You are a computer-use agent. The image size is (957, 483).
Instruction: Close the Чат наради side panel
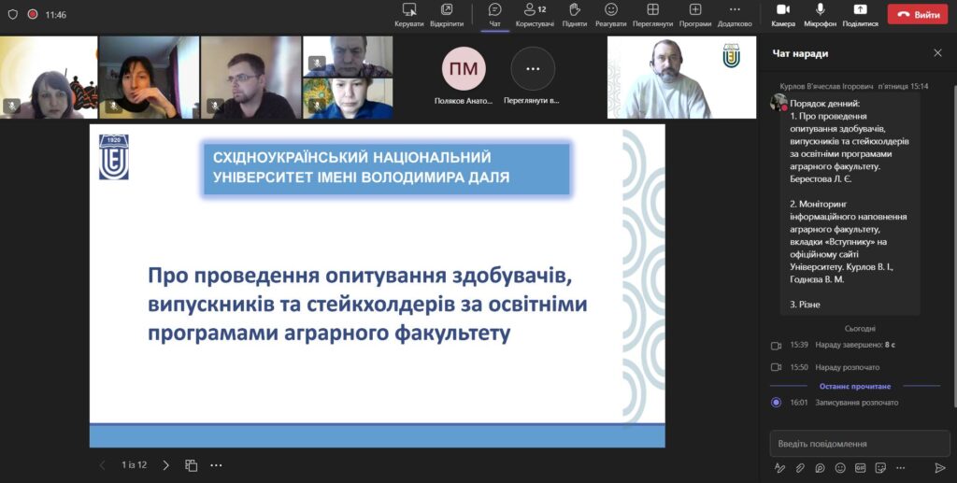[x=937, y=53]
